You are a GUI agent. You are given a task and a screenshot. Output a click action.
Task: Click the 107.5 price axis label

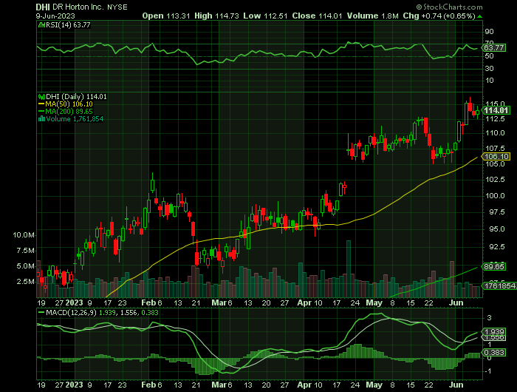pos(496,148)
